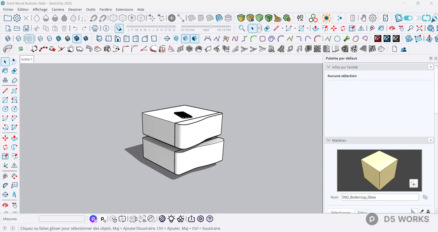Toggle shadows display button
The width and height of the screenshot is (438, 232).
click(x=119, y=28)
